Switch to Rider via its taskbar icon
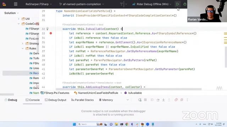The image size is (227, 127). click(x=142, y=124)
